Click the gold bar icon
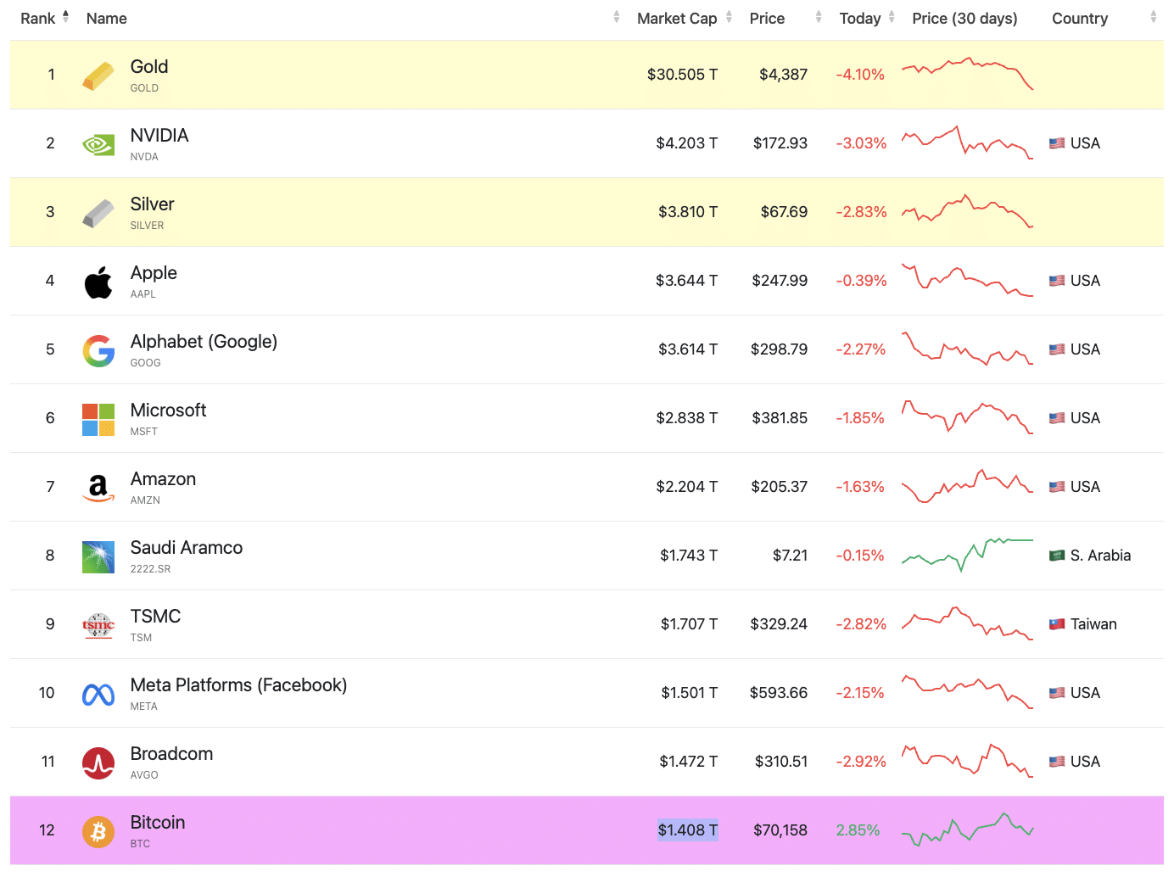1174x877 pixels. [98, 75]
